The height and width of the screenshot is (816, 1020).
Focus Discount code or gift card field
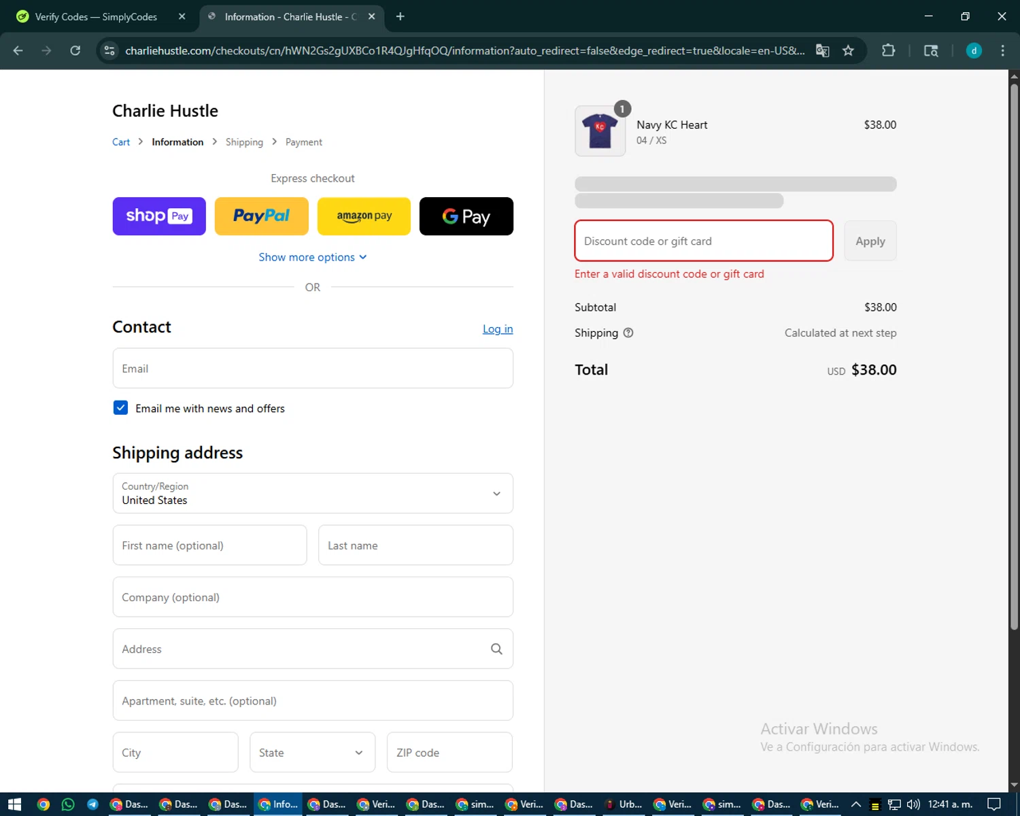pyautogui.click(x=704, y=241)
